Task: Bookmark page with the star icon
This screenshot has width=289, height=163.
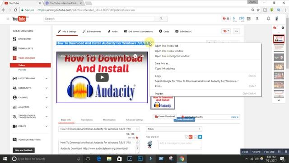Action: tap(258, 10)
